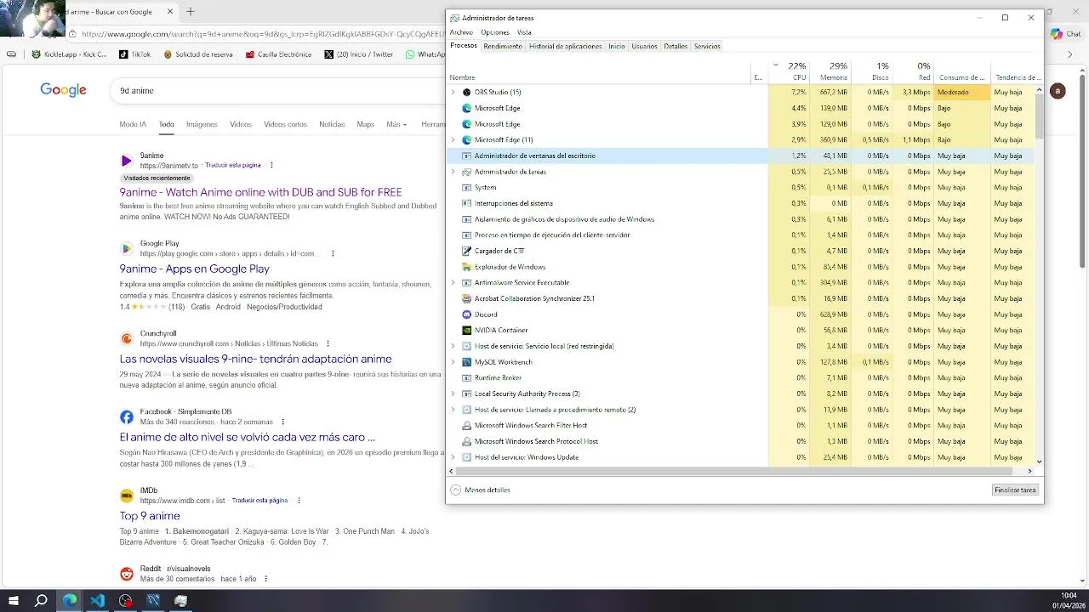Open the Top 9 anime IMDb link

pyautogui.click(x=149, y=516)
